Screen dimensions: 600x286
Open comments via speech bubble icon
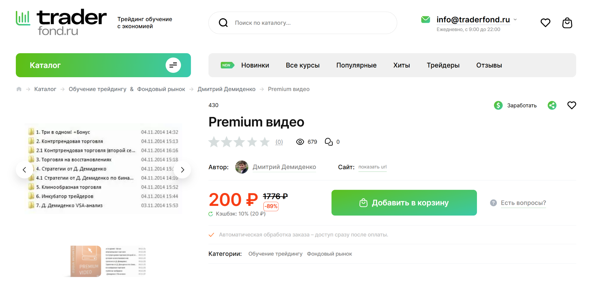point(329,142)
